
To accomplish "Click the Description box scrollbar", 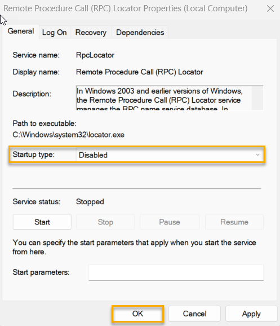I will [257, 98].
